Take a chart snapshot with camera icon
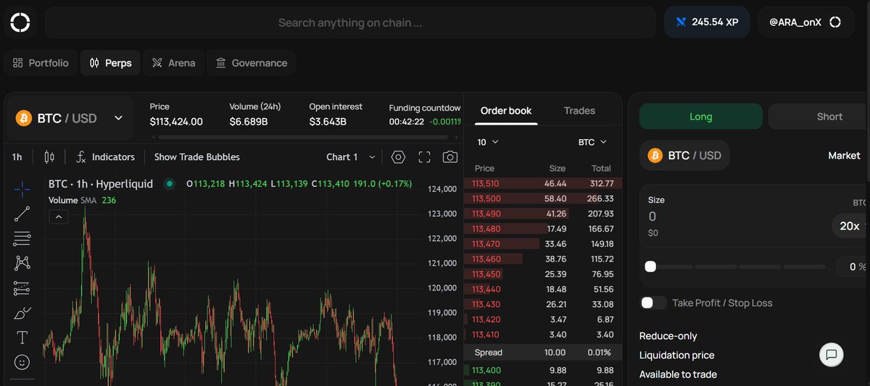Image resolution: width=870 pixels, height=386 pixels. (x=450, y=156)
